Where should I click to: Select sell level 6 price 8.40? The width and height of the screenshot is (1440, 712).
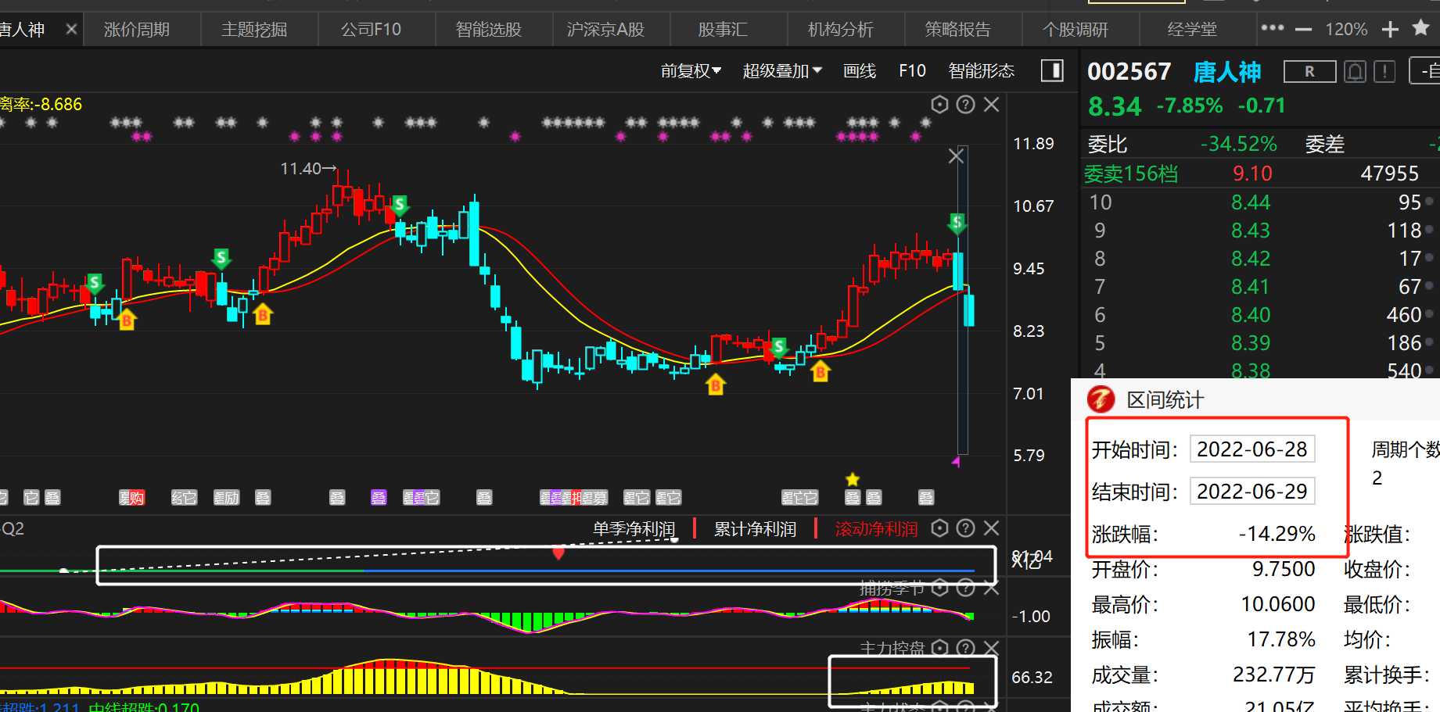(x=1250, y=315)
